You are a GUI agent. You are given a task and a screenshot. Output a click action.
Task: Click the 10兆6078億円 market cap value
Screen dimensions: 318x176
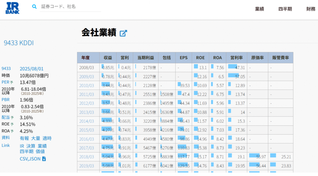[x=34, y=76]
